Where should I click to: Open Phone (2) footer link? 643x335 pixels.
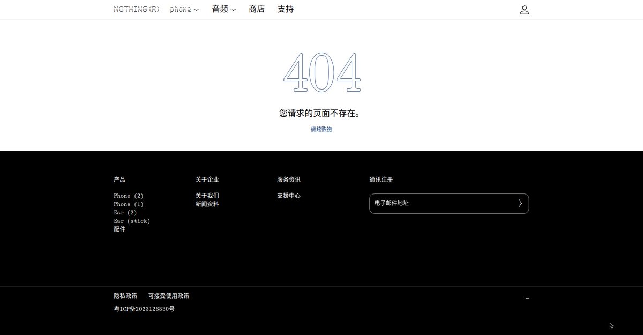click(x=129, y=196)
